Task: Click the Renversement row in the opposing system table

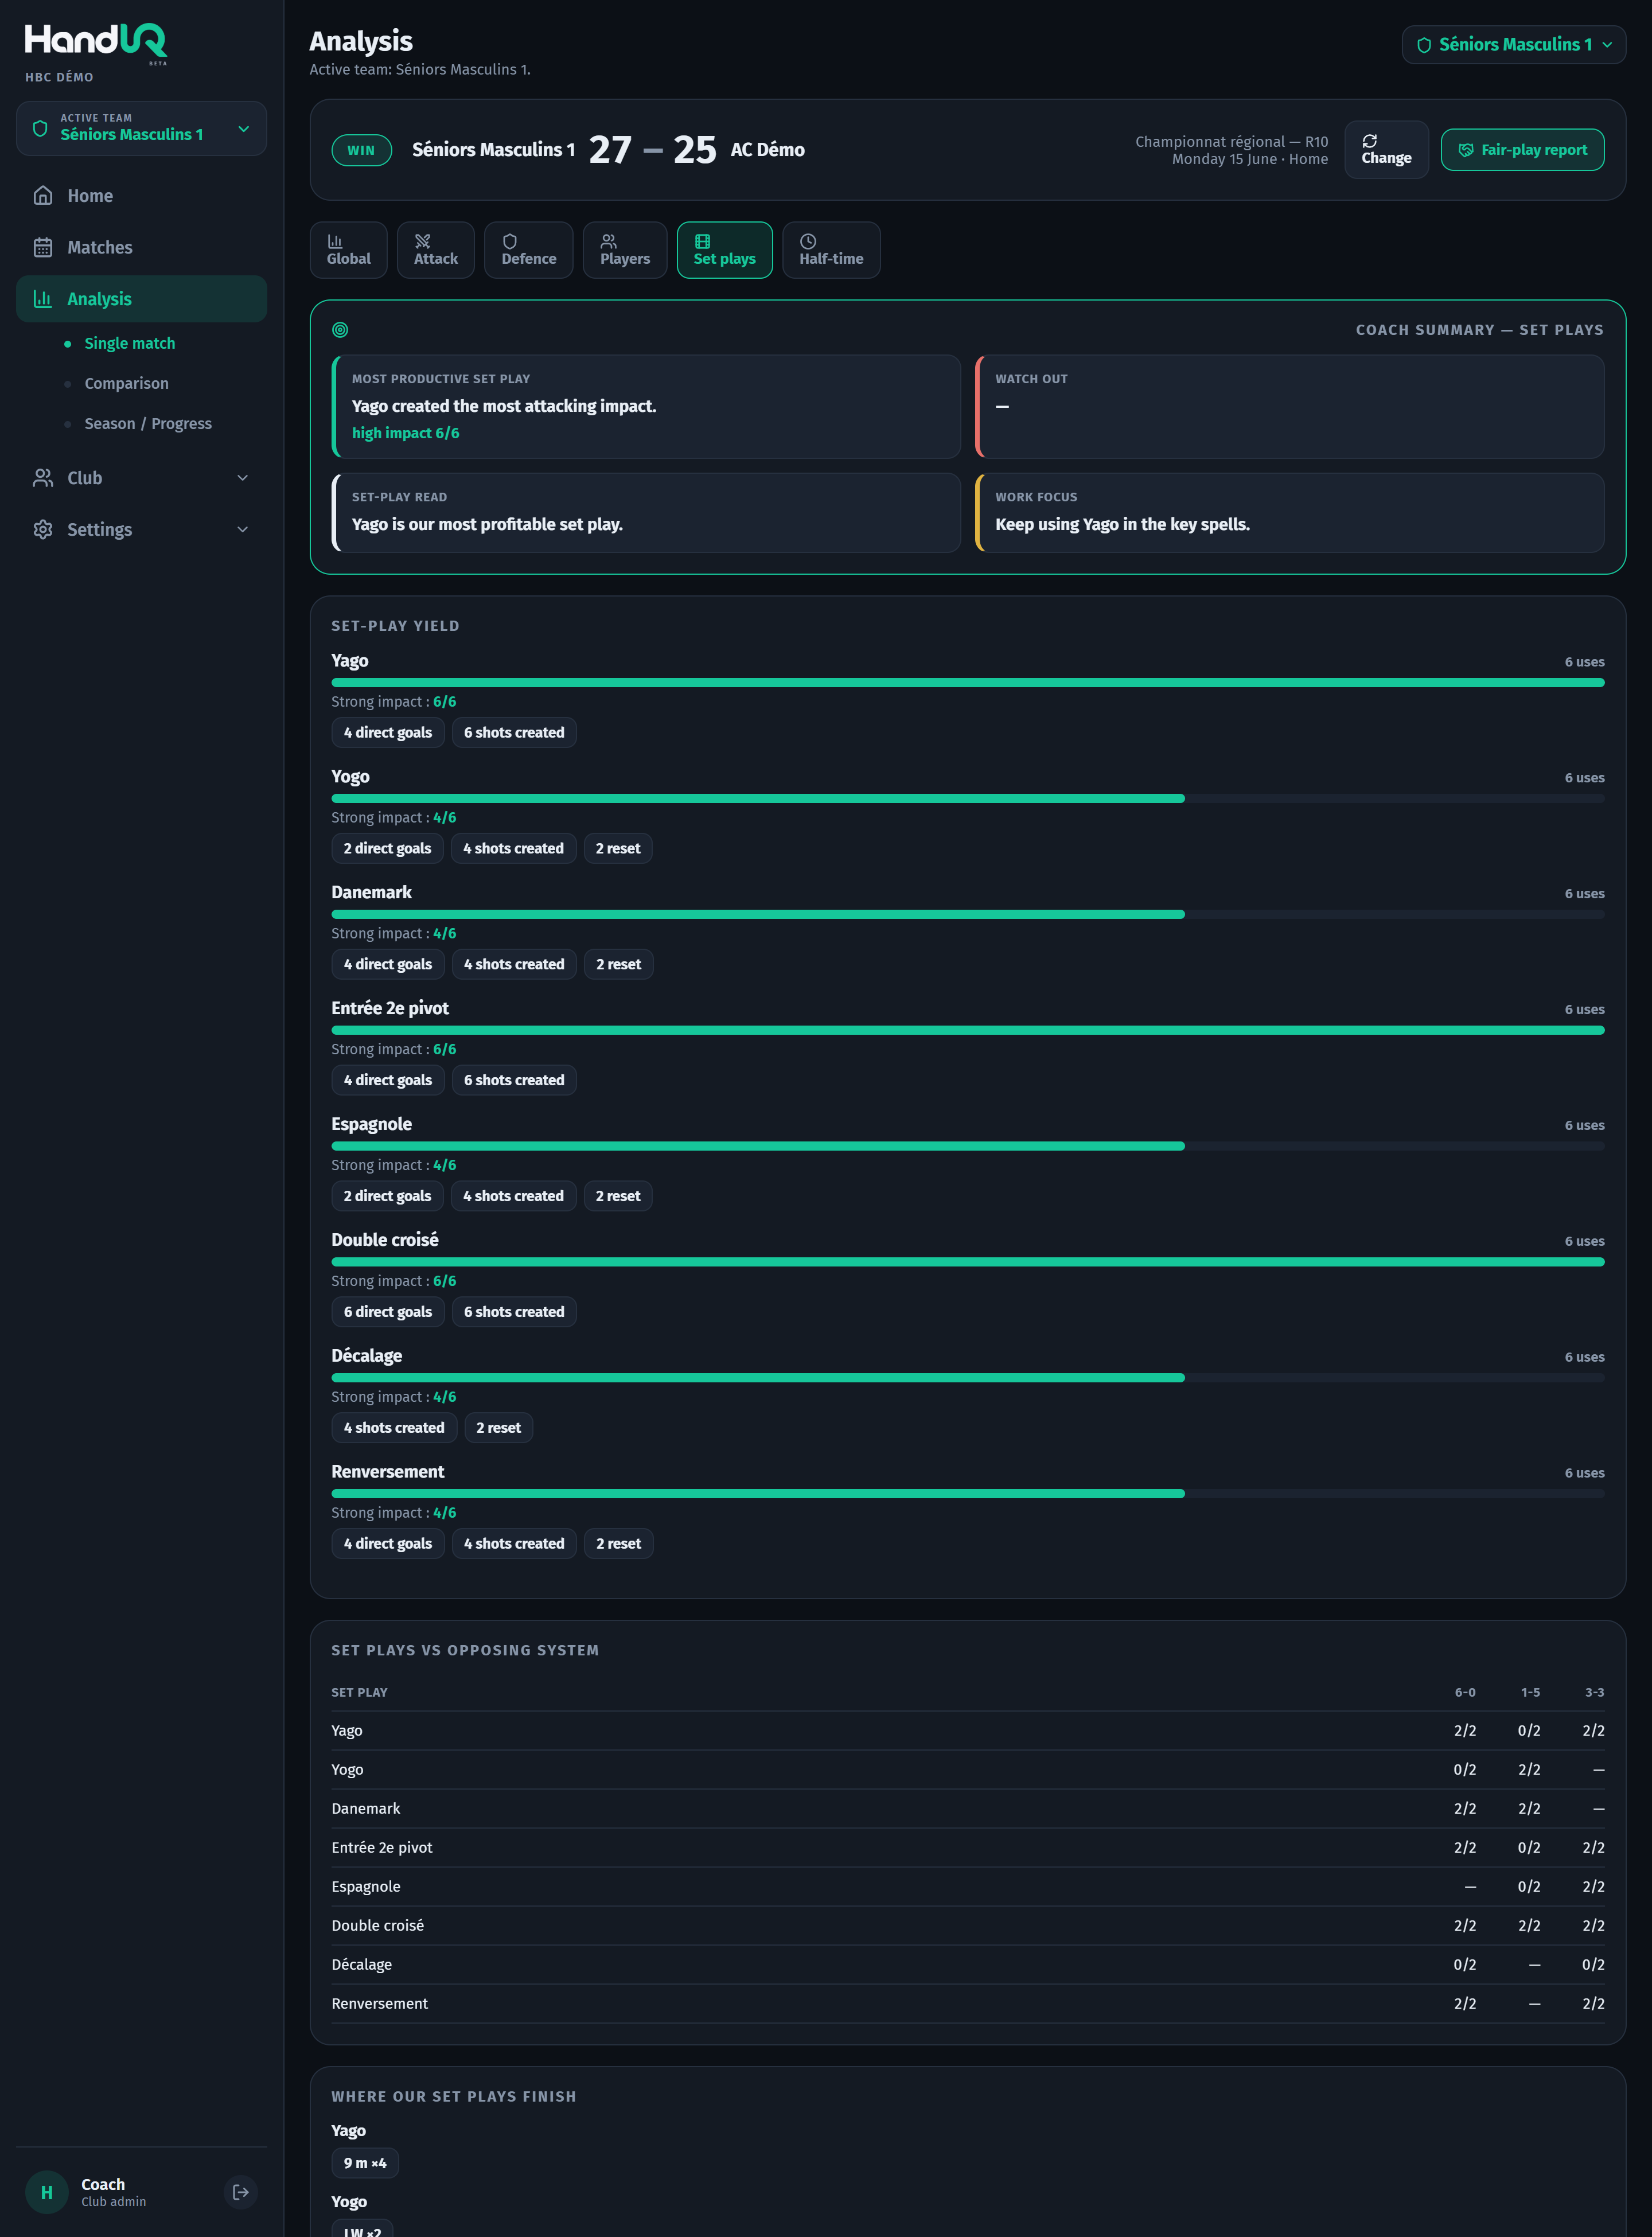Action: click(967, 2003)
